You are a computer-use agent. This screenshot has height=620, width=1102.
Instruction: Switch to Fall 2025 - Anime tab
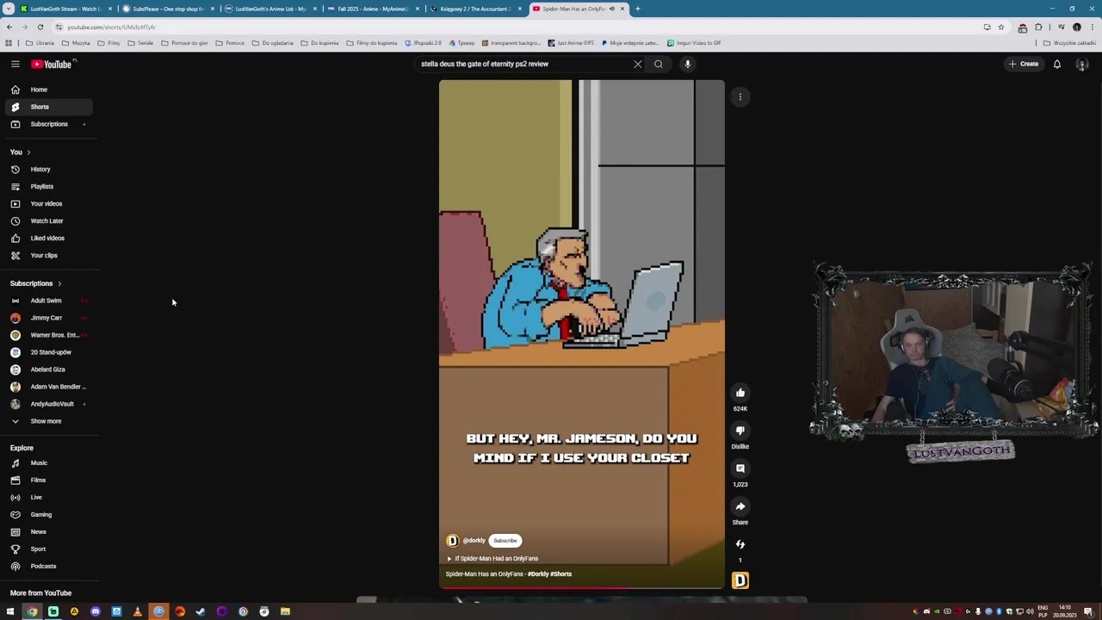tap(373, 9)
